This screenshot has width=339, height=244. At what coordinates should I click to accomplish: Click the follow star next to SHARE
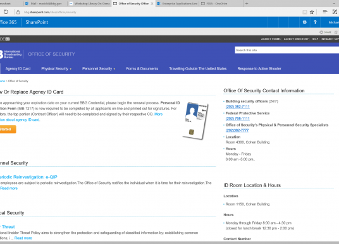336,32
